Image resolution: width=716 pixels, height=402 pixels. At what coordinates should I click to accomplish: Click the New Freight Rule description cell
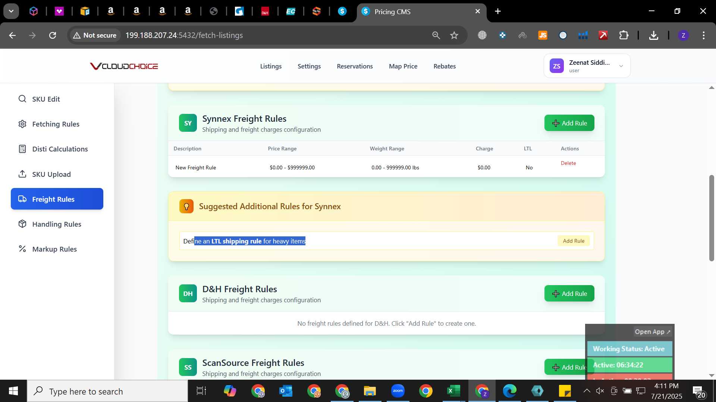click(196, 167)
